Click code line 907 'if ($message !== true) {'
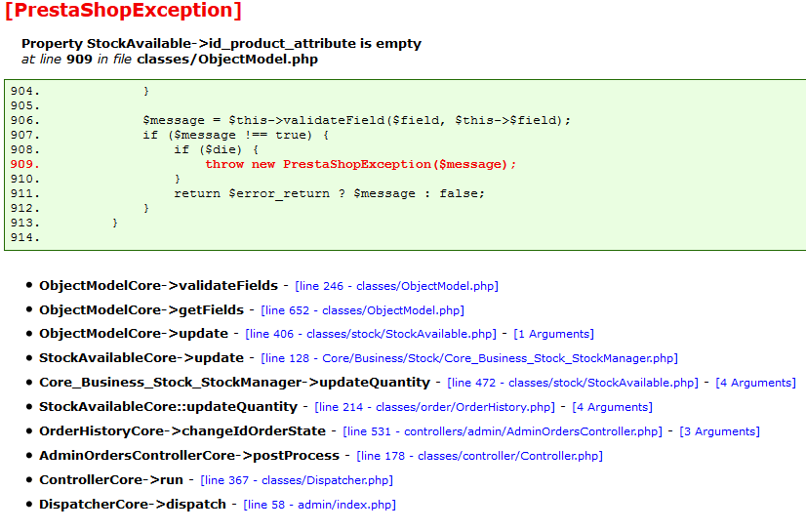Image resolution: width=806 pixels, height=531 pixels. click(236, 136)
